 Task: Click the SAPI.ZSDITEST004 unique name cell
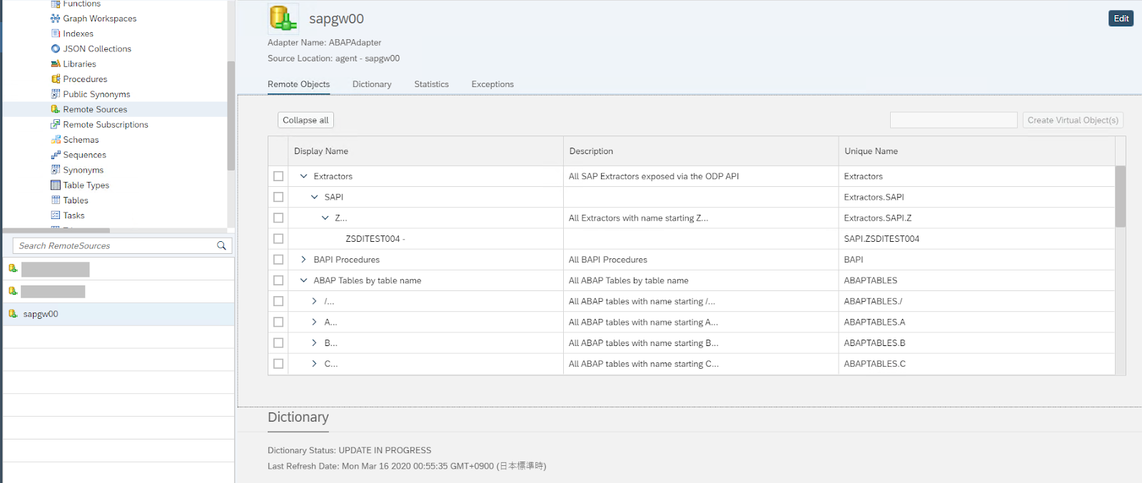coord(976,238)
